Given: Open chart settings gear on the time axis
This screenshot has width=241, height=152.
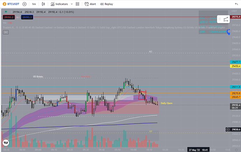Looking at the screenshot, I should coord(236,150).
